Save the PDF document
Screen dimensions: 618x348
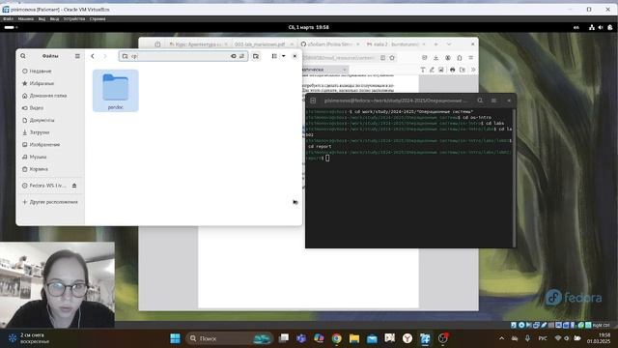[x=463, y=70]
